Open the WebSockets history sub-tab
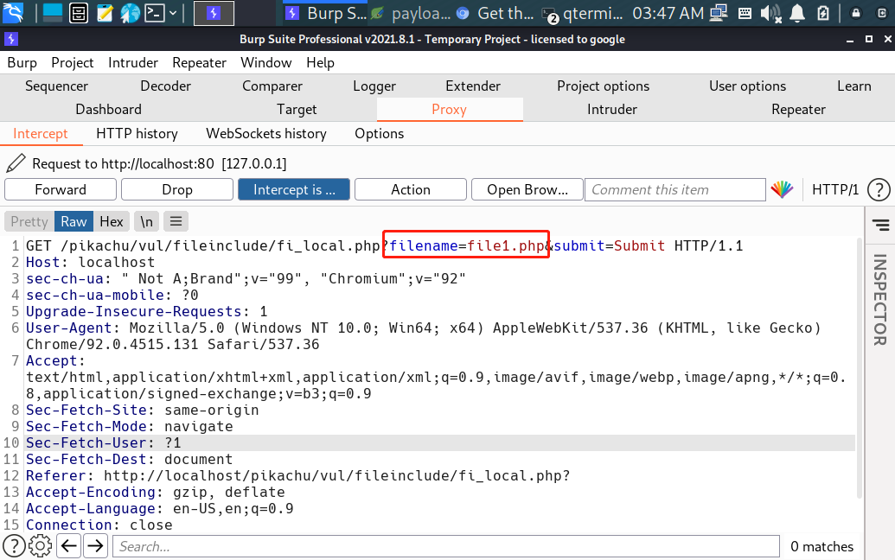 coord(266,133)
